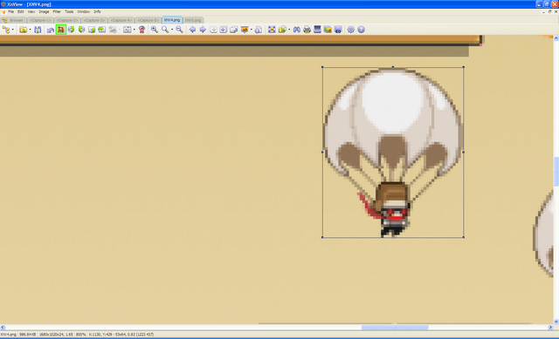Open the Edit menu
This screenshot has width=559, height=339.
21,11
